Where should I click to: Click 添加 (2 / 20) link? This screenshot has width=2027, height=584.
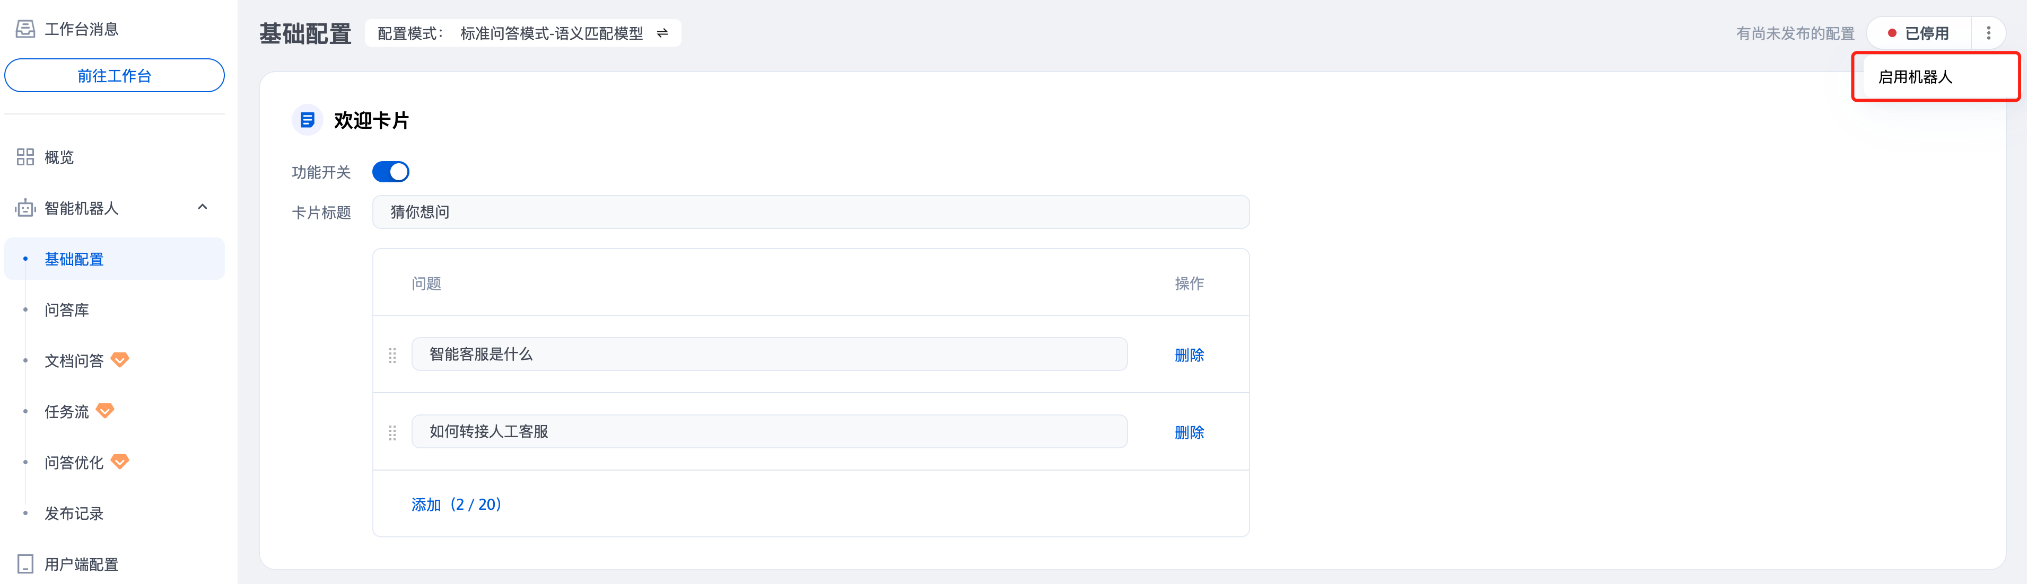coord(456,505)
